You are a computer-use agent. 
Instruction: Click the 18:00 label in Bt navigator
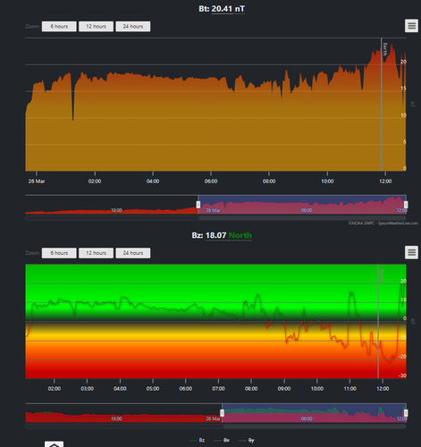click(116, 210)
